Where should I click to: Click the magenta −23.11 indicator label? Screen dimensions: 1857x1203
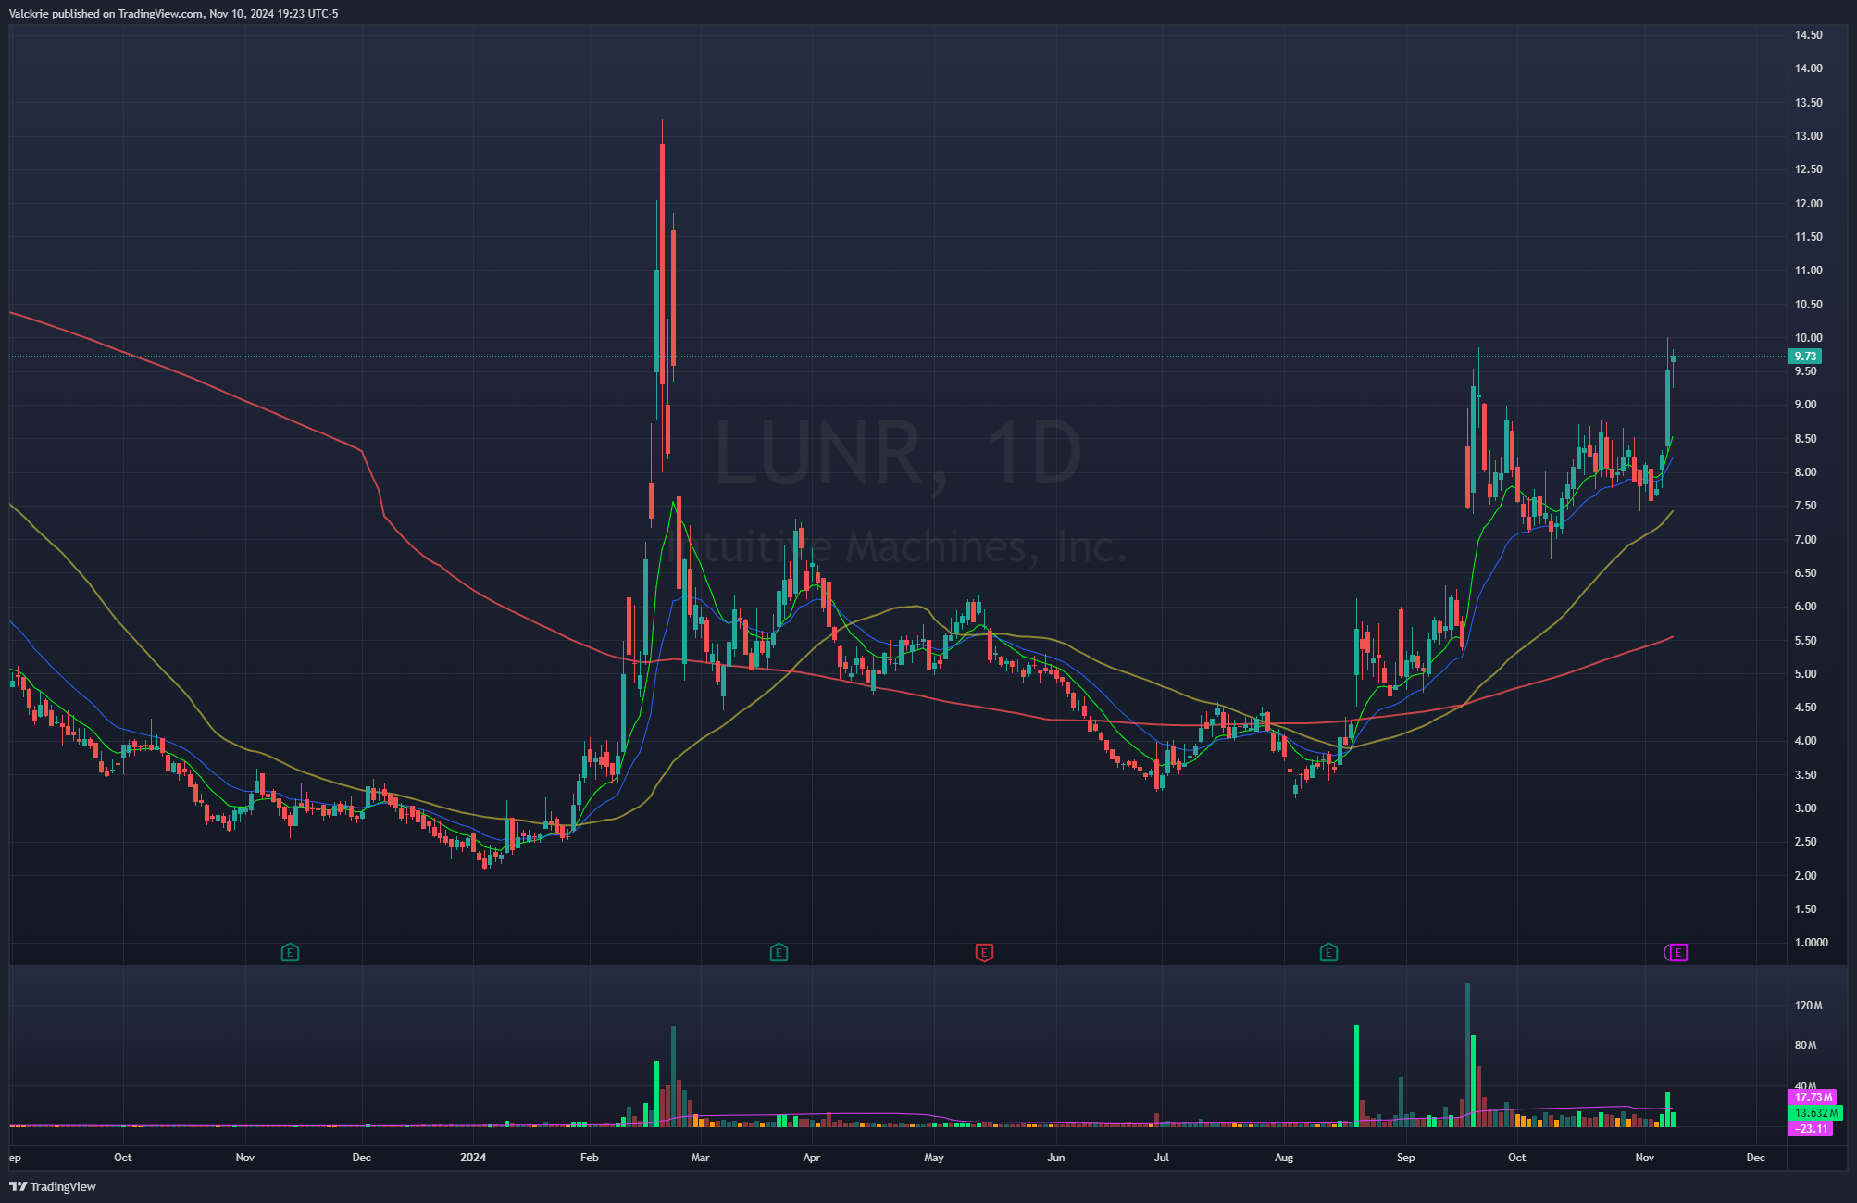click(1811, 1129)
